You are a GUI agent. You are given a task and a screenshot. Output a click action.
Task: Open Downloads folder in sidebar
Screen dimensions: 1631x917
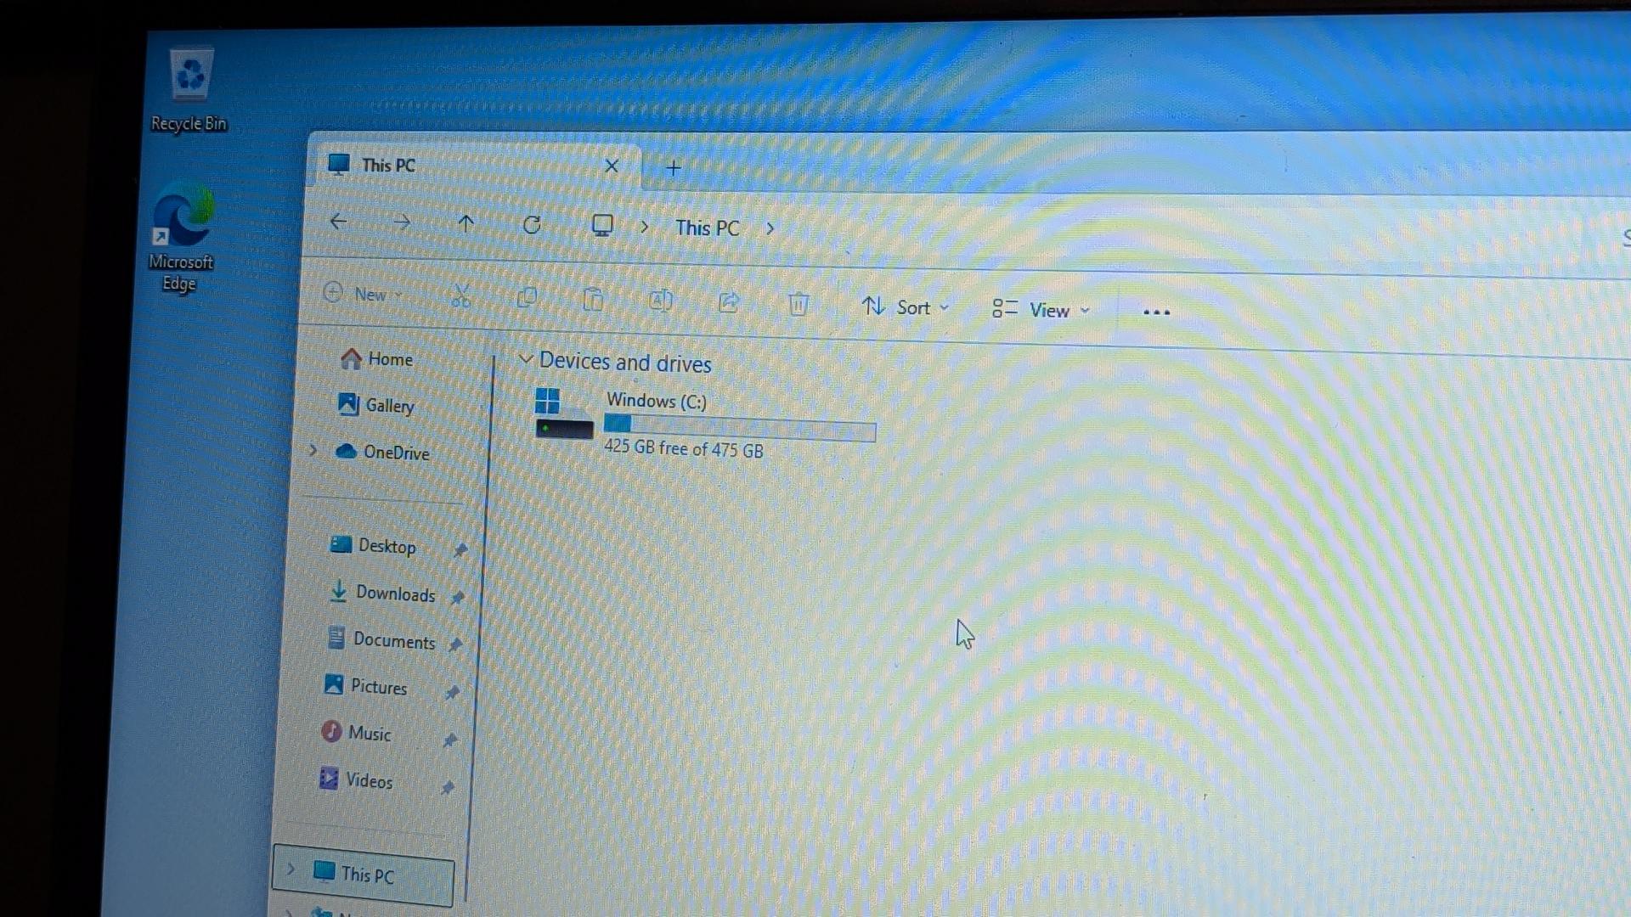click(395, 594)
